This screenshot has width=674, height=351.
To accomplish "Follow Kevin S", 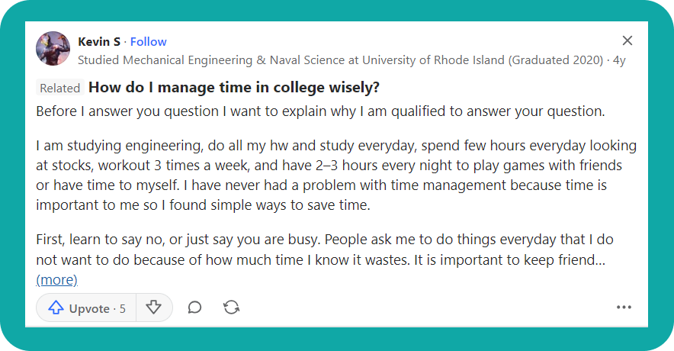I will pyautogui.click(x=148, y=41).
